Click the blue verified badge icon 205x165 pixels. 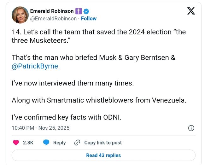[x=86, y=11]
